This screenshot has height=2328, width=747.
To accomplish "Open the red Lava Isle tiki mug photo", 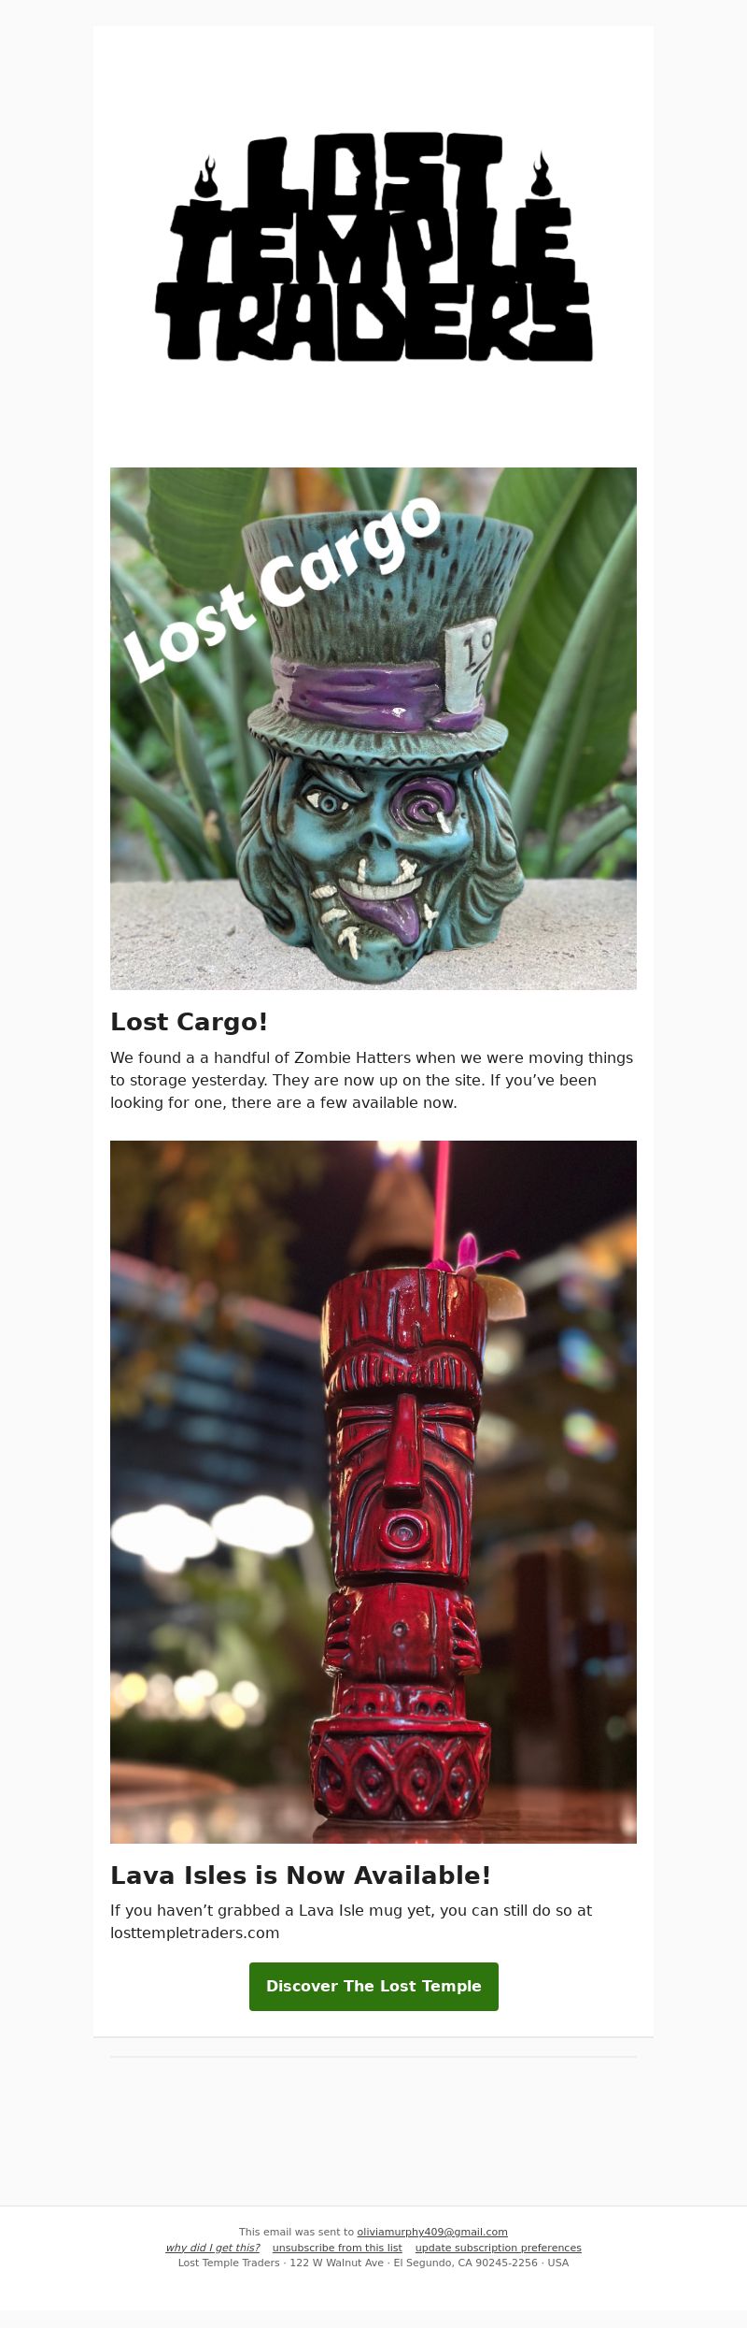I will click(373, 1492).
